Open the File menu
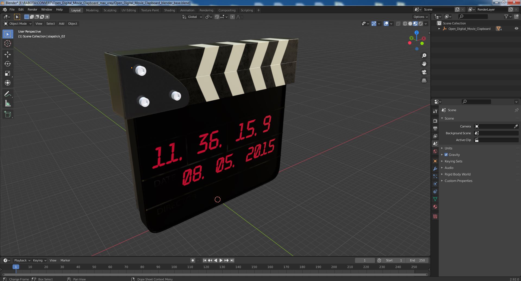 12,9
